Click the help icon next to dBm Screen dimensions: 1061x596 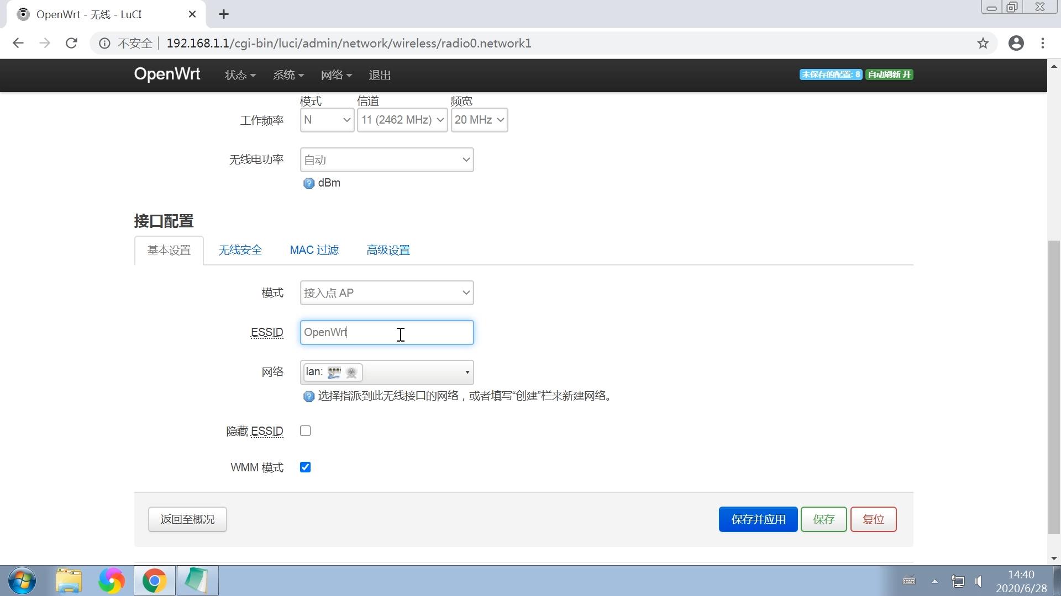[308, 183]
